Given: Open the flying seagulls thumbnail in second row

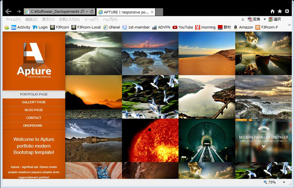Looking at the screenshot, I should pyautogui.click(x=150, y=97).
